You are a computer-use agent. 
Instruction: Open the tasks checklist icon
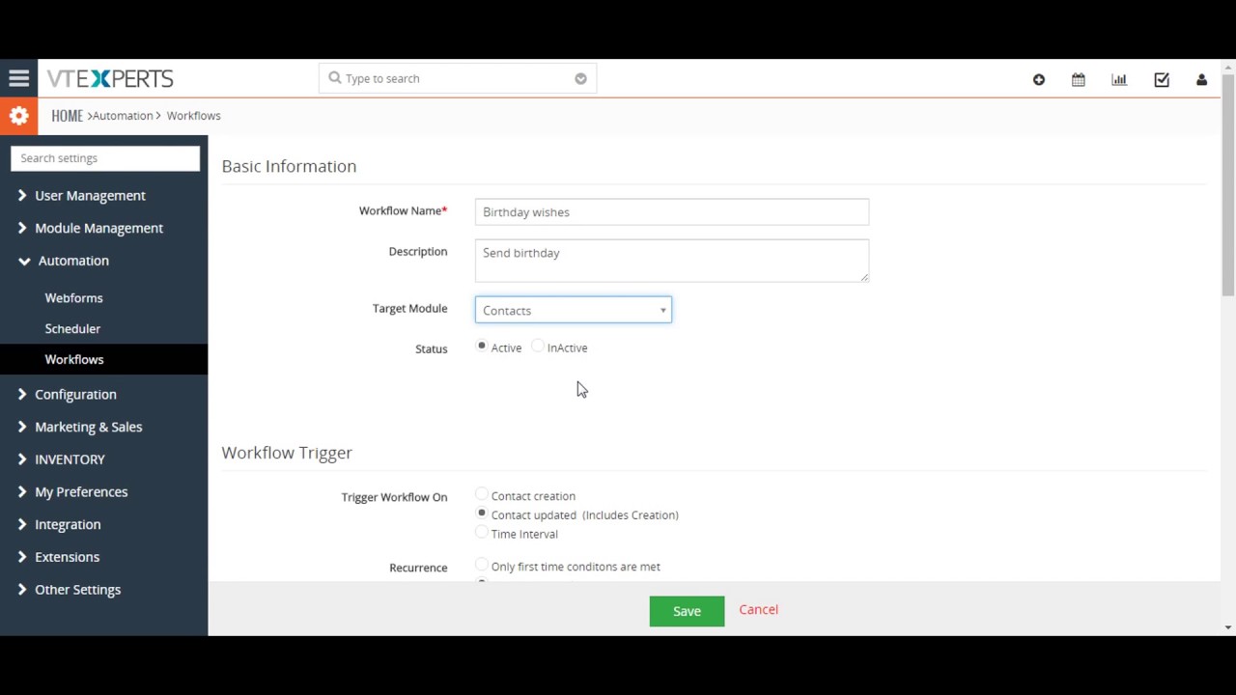pos(1162,79)
